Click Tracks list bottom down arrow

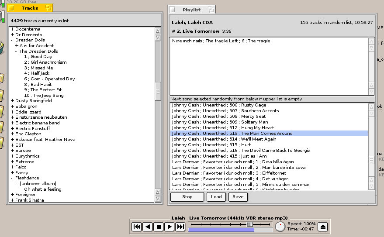click(158, 199)
